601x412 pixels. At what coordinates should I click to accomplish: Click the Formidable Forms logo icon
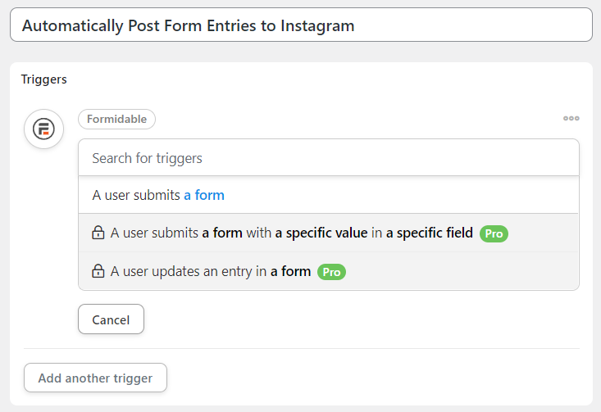[43, 129]
